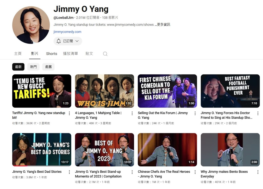263x189 pixels.
Task: Open options menu for Selling Out the Kia Forum
Action: pyautogui.click(x=195, y=113)
